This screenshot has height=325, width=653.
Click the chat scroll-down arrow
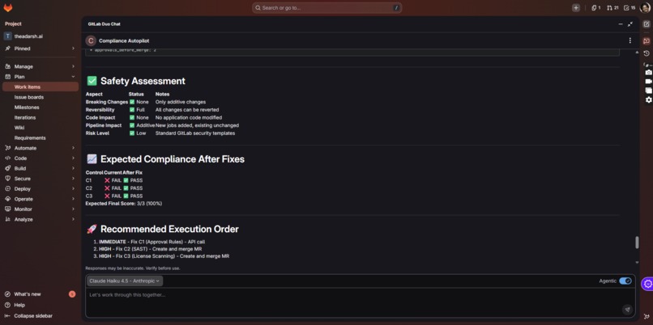pos(637,262)
